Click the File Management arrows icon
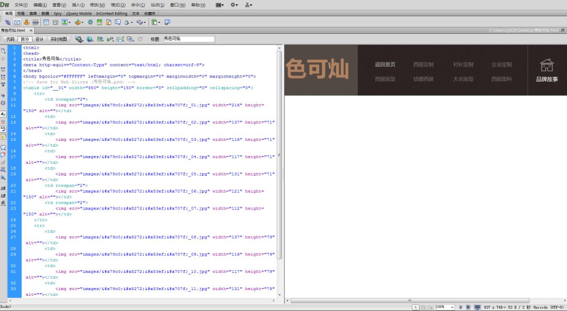The height and width of the screenshot is (311, 567). 100,39
